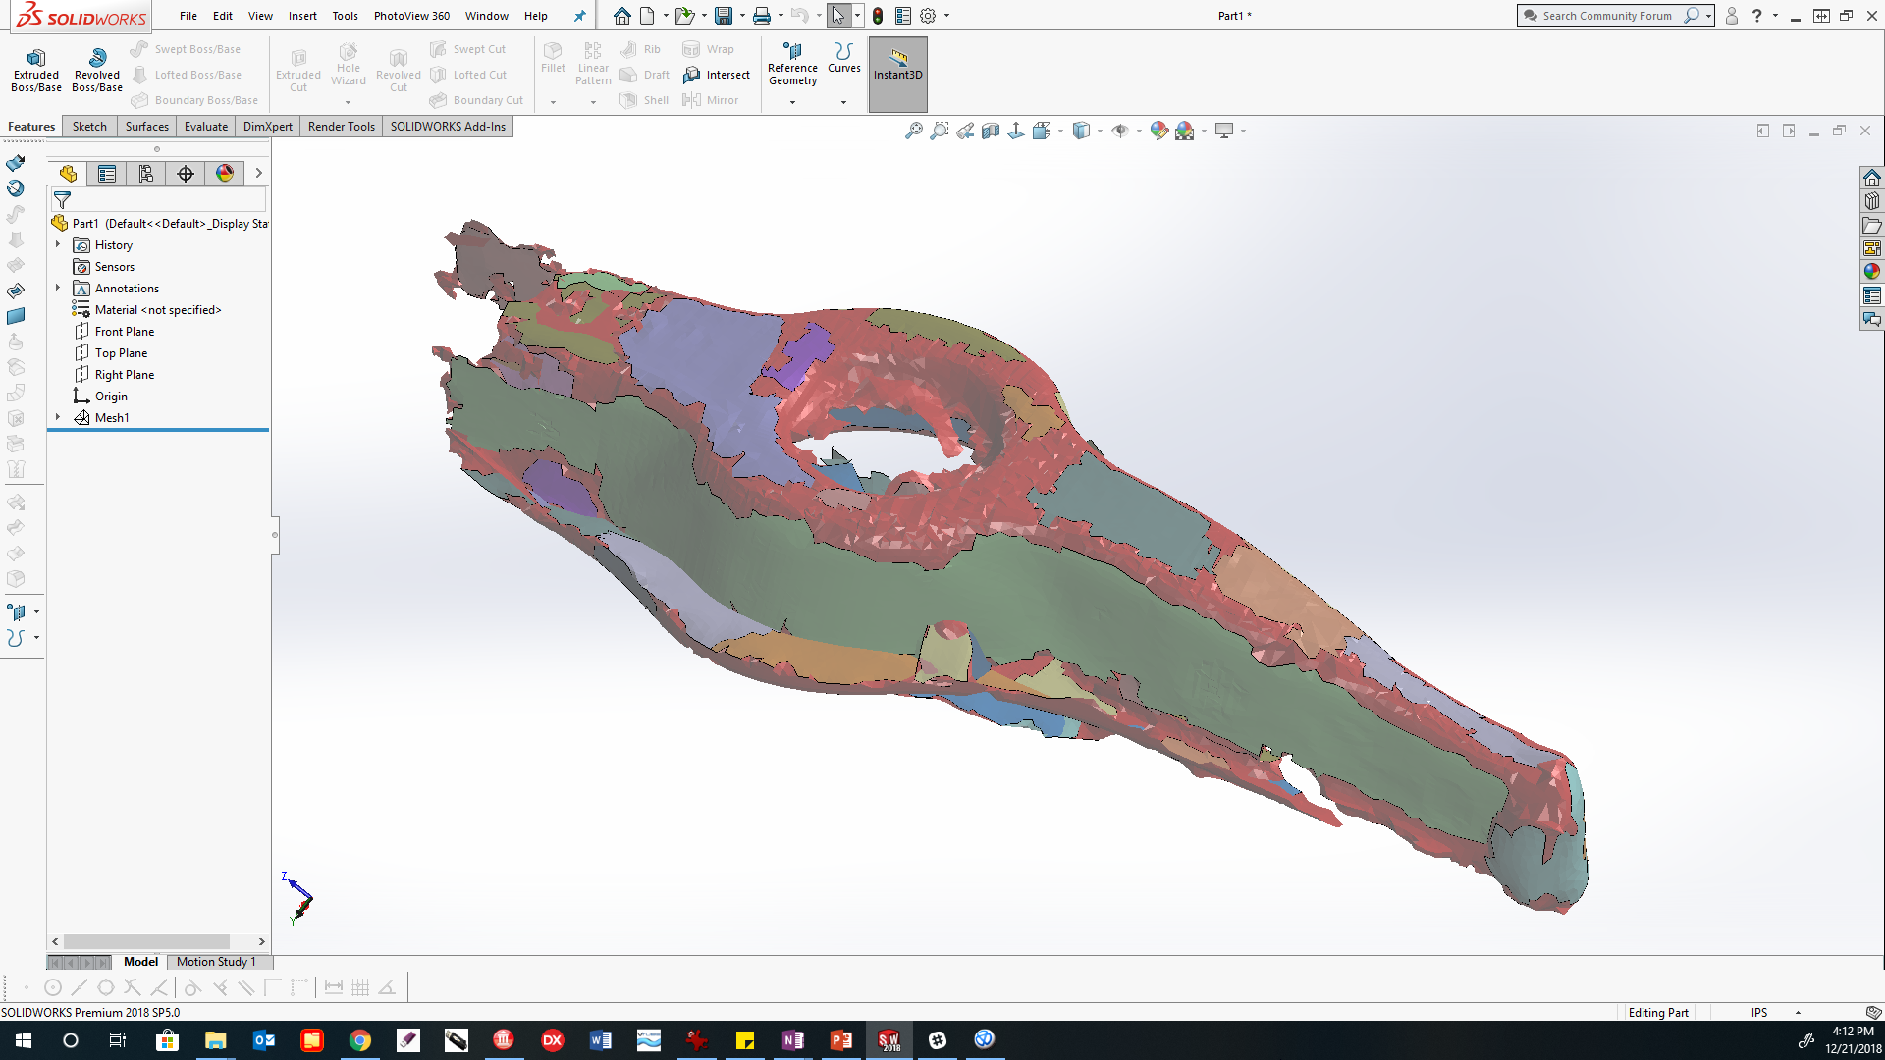Select the Revolved Boss/Base tool
The height and width of the screenshot is (1060, 1885).
[97, 69]
